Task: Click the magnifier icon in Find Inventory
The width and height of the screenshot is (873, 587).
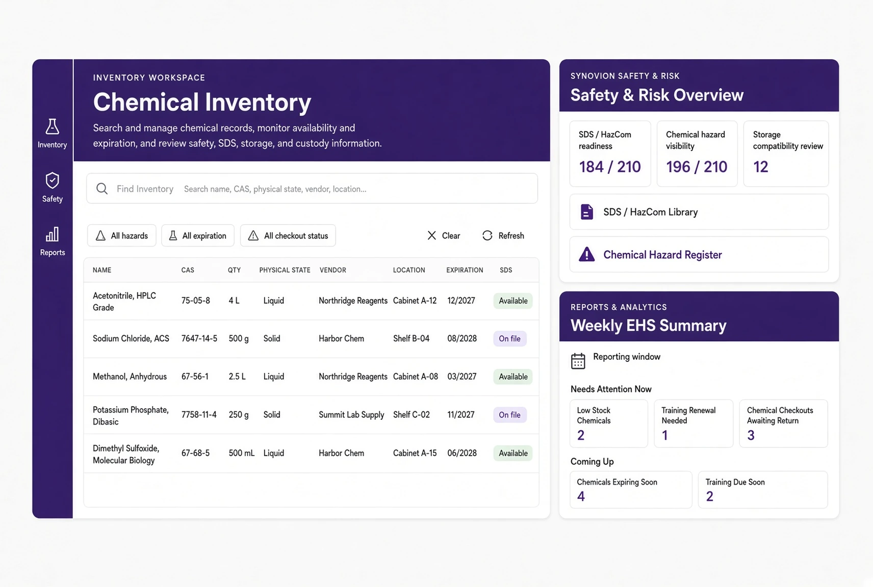Action: click(x=102, y=189)
